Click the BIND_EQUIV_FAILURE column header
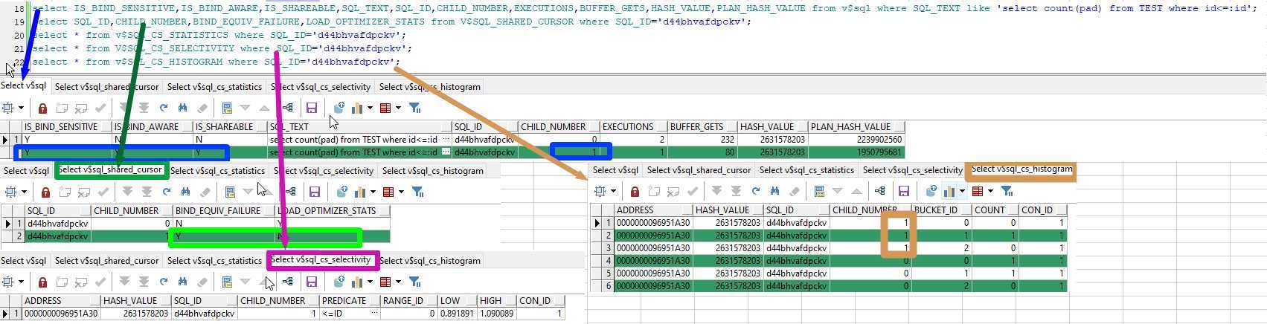This screenshot has height=324, width=1267. (x=224, y=211)
